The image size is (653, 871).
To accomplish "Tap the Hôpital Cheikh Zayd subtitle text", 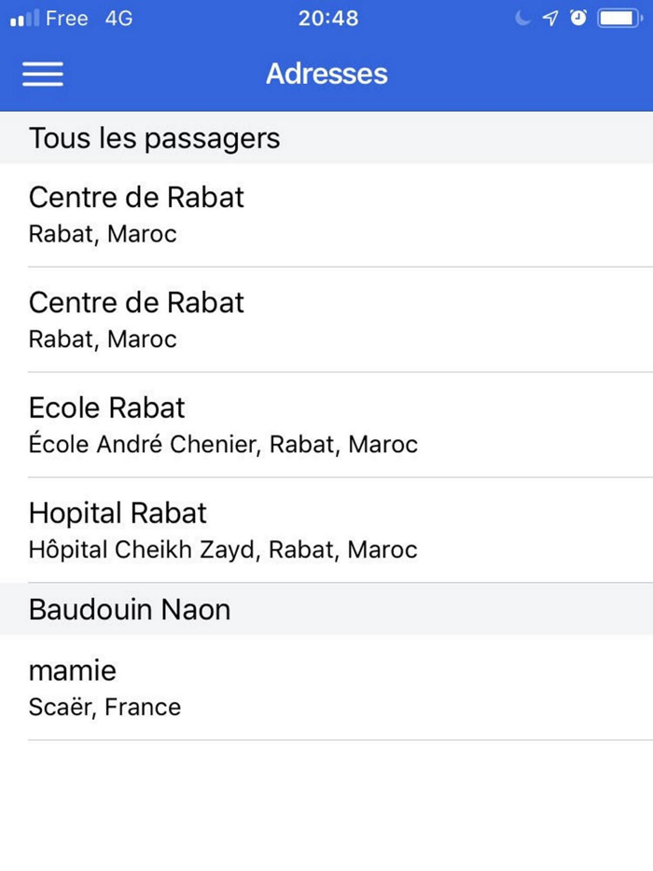I will [x=223, y=550].
